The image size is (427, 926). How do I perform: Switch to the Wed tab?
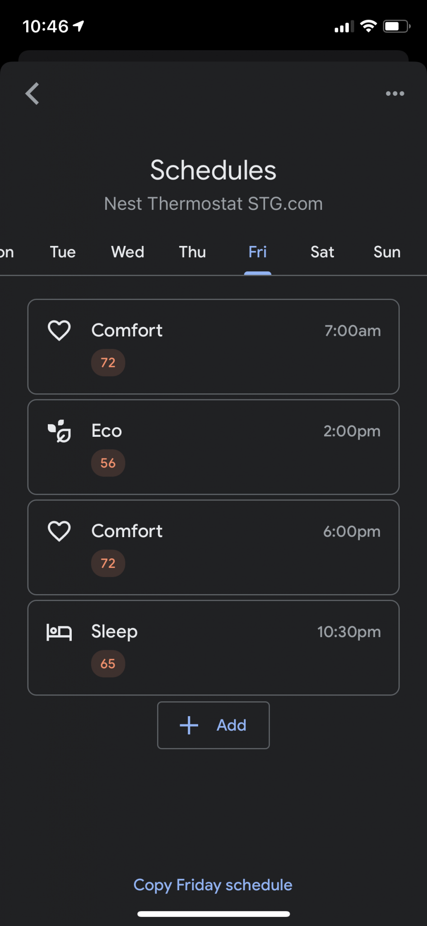point(128,252)
